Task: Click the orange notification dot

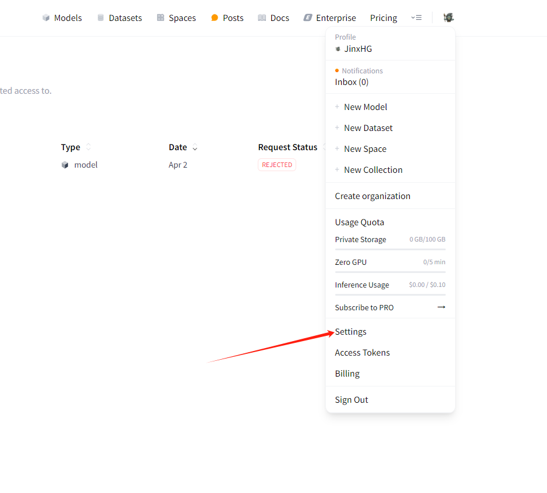Action: click(337, 70)
